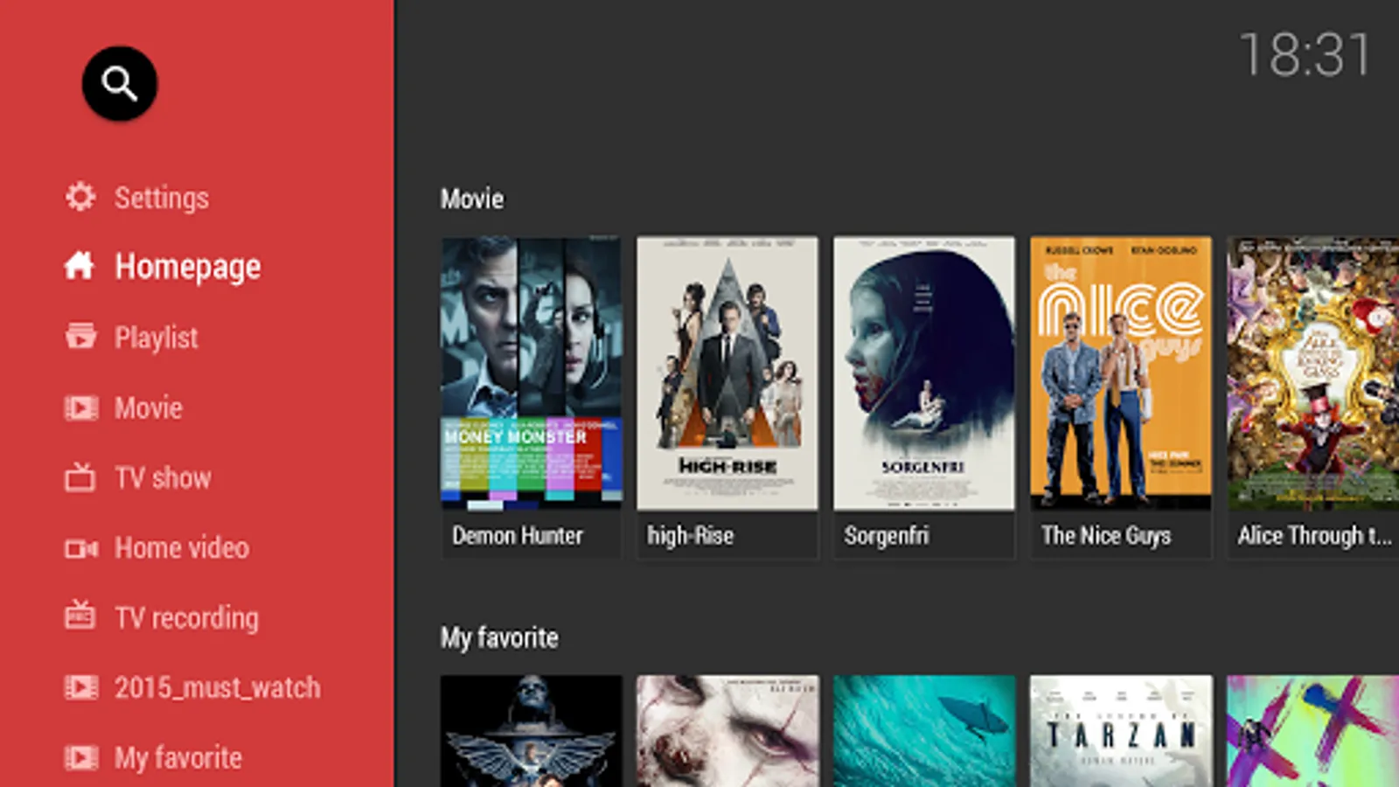Click the 18:31 clock display
The image size is (1399, 787).
tap(1305, 55)
